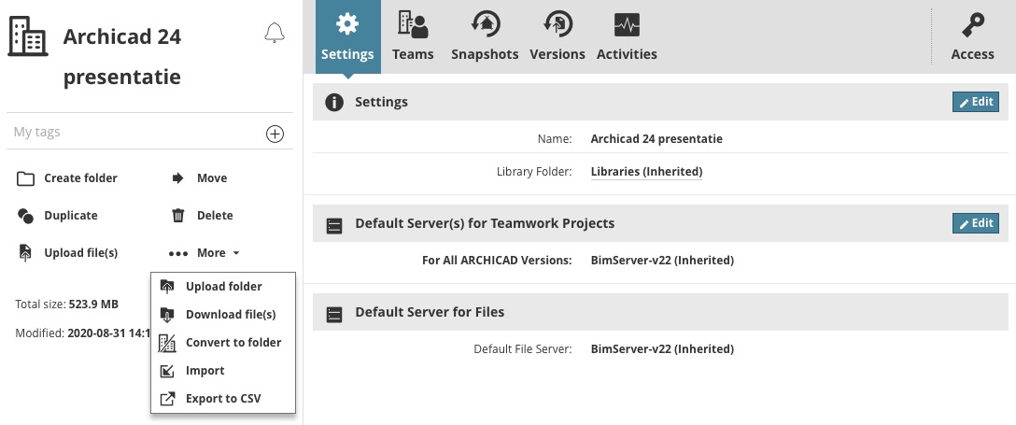Select Export to CSV

pos(223,399)
